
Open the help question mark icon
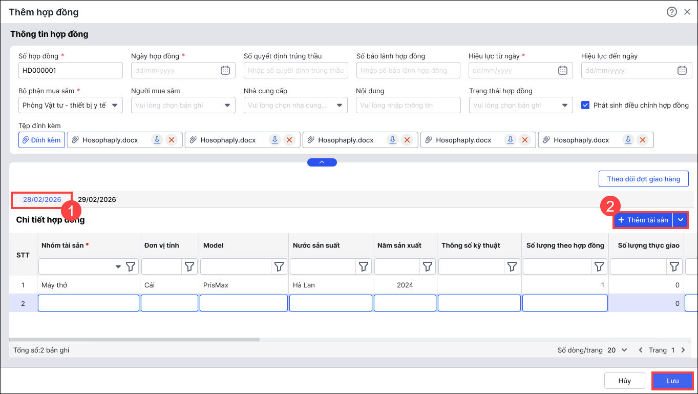(x=672, y=12)
